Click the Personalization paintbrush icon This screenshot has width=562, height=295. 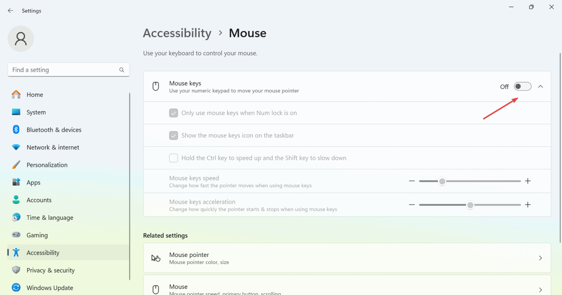[16, 165]
